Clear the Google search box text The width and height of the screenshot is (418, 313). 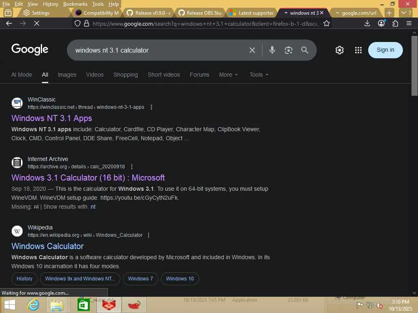tap(252, 50)
